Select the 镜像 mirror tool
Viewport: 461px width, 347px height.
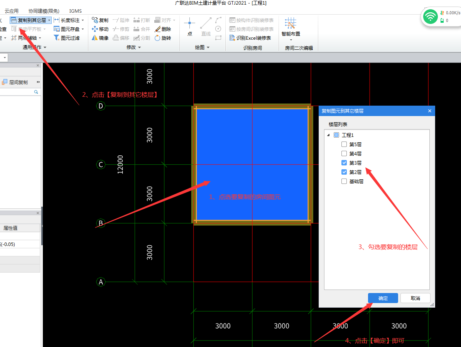point(100,38)
